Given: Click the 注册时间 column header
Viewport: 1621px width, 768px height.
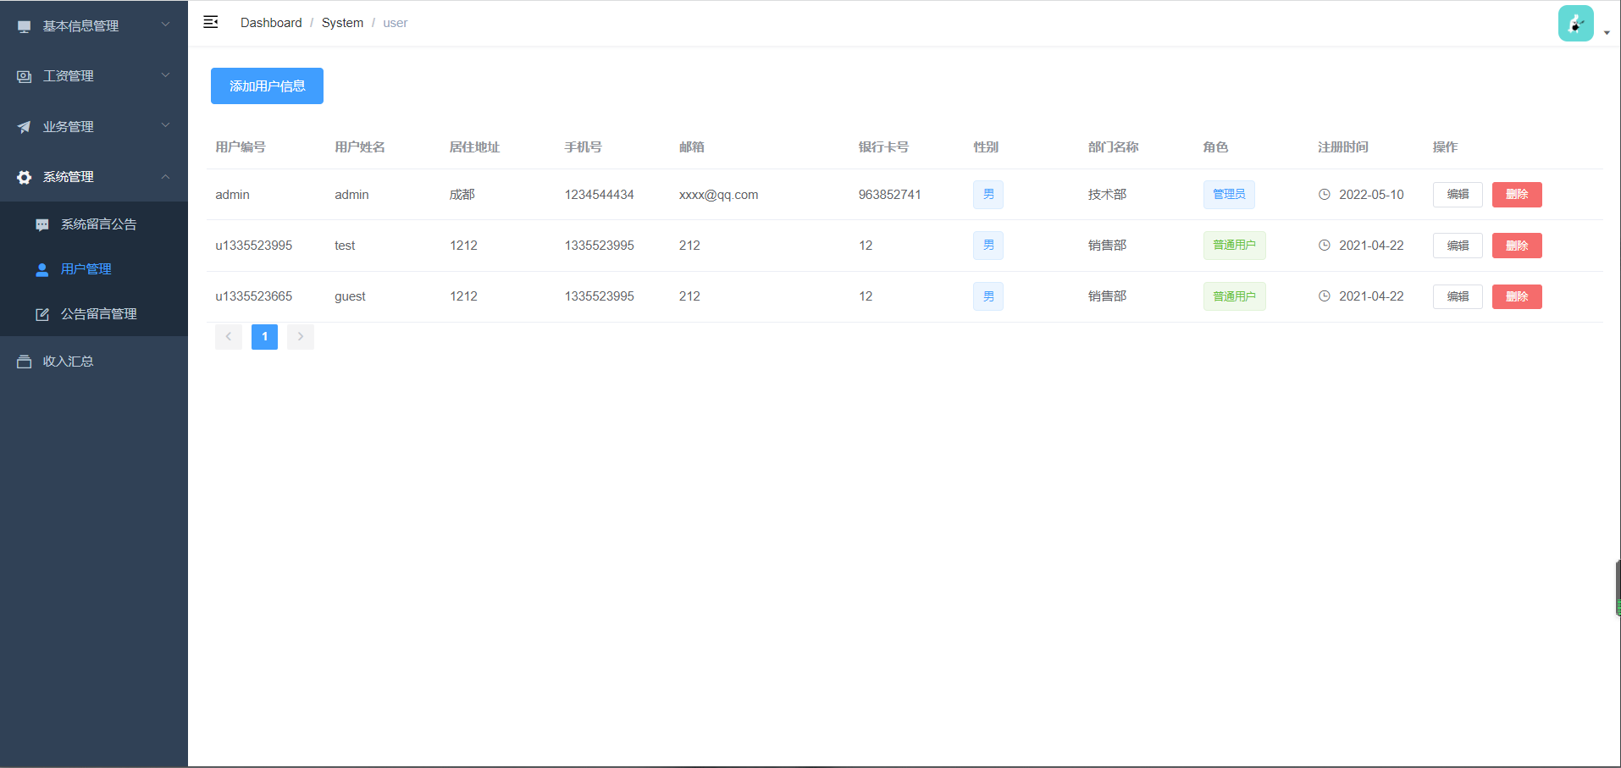Looking at the screenshot, I should (1343, 147).
